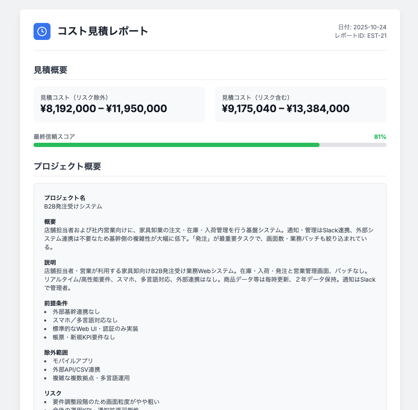
Task: Click the 81% confidence score value
Action: 380,137
